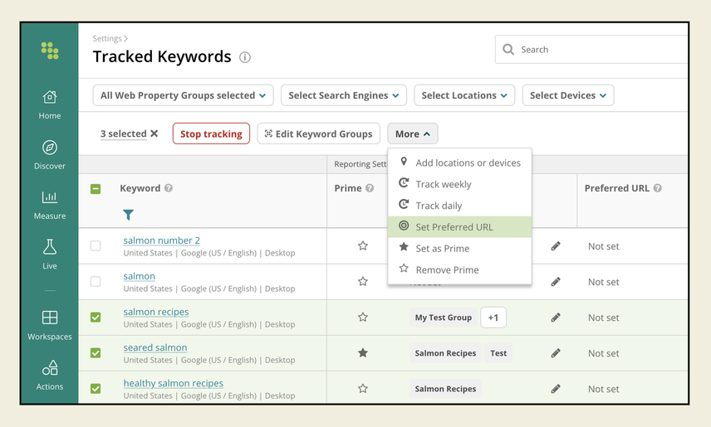Uncheck the salmon recipes checkbox

point(96,318)
